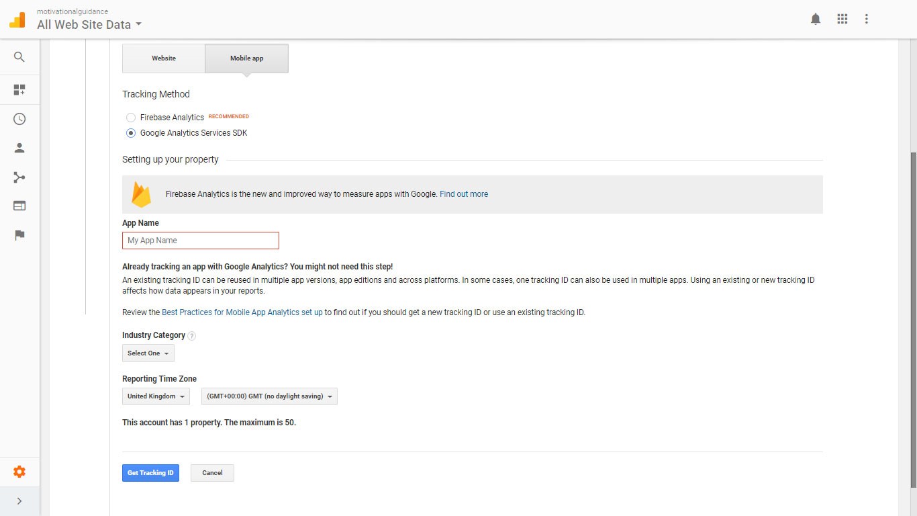Open the search icon in sidebar
This screenshot has height=516, width=917.
(x=19, y=58)
